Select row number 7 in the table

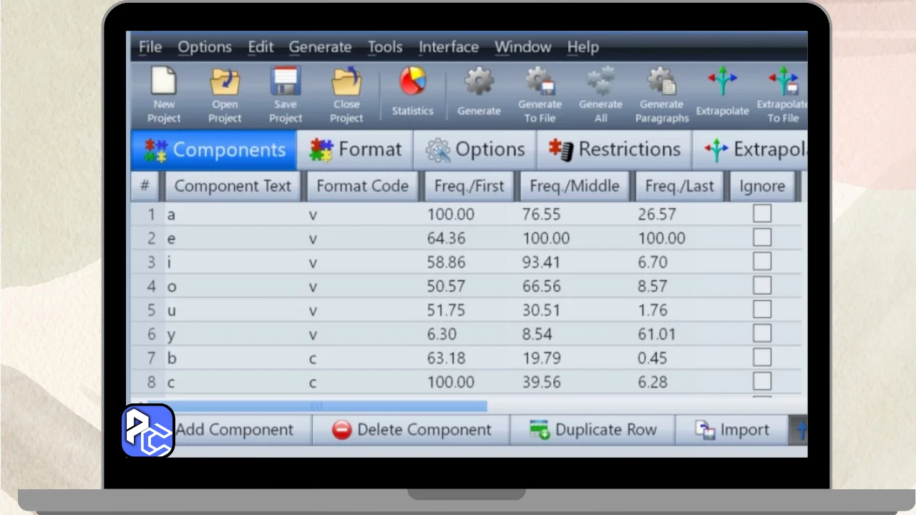pos(151,358)
